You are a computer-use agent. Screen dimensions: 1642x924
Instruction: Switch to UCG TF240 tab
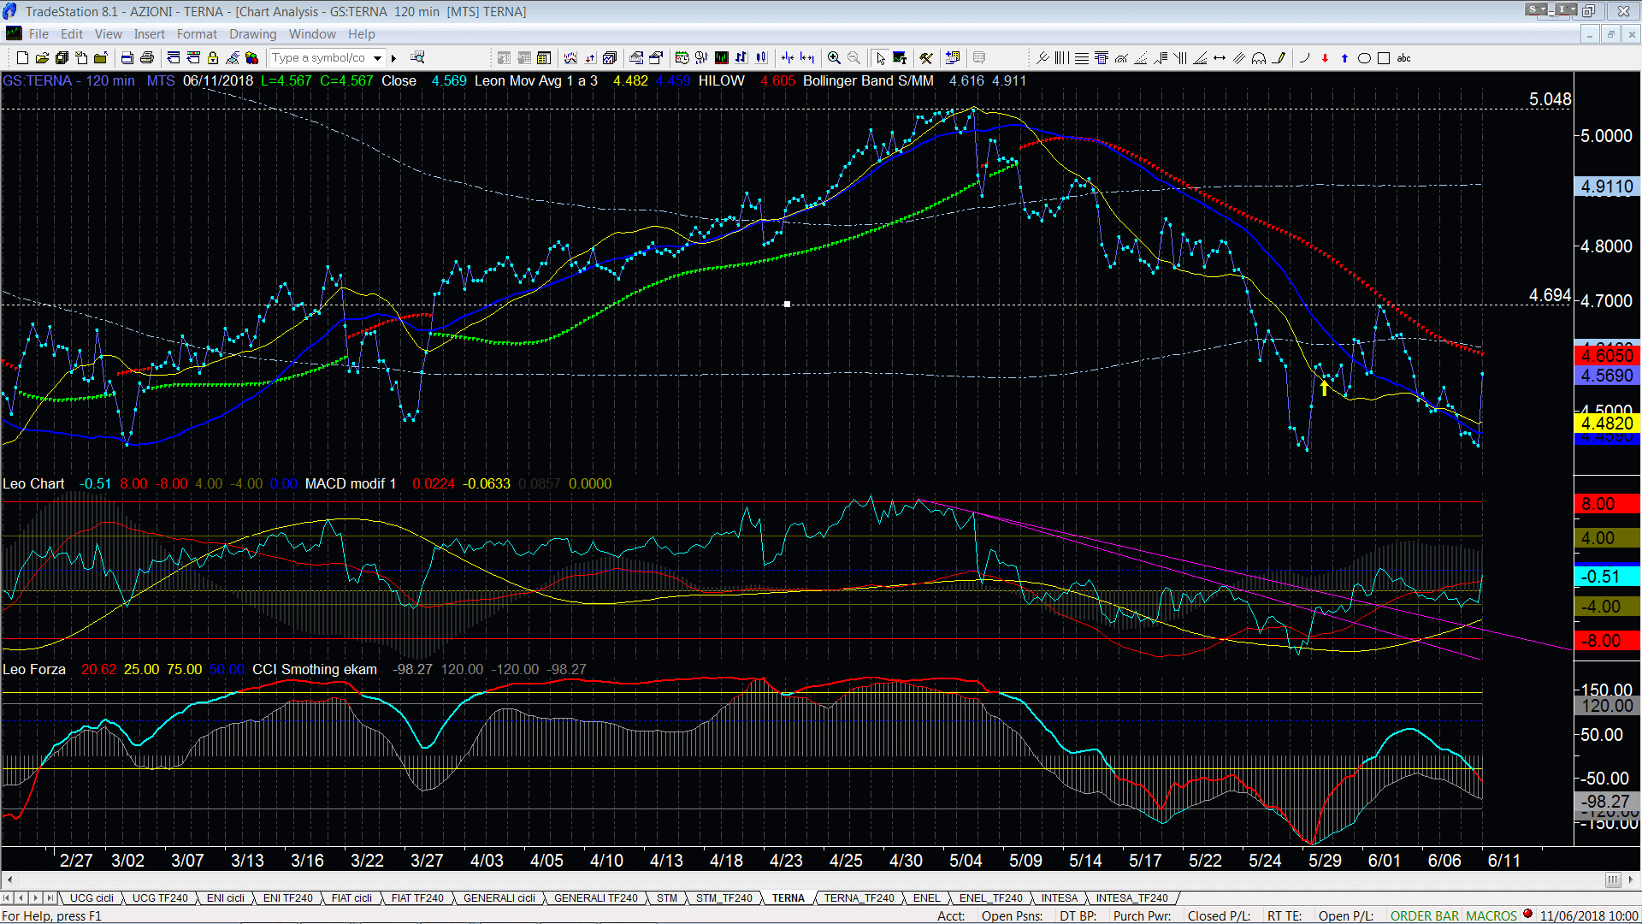click(x=160, y=898)
